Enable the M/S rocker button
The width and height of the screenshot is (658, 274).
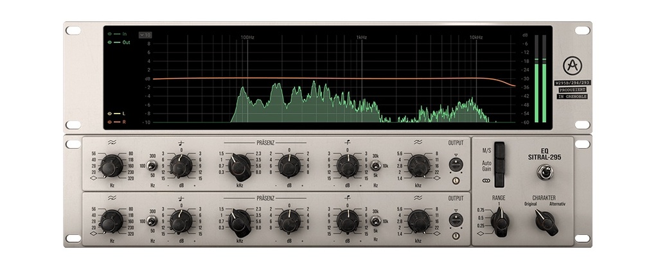[x=499, y=150]
